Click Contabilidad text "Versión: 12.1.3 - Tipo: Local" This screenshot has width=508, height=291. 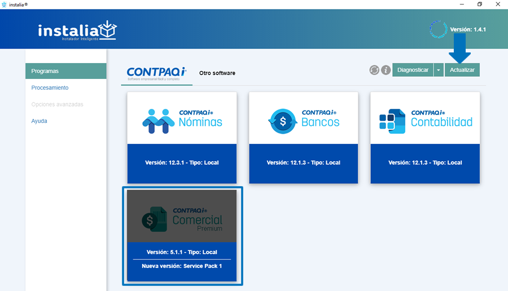425,162
